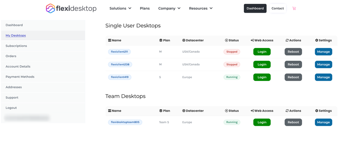Select My Desktops in sidebar
The height and width of the screenshot is (142, 353).
pos(43,35)
